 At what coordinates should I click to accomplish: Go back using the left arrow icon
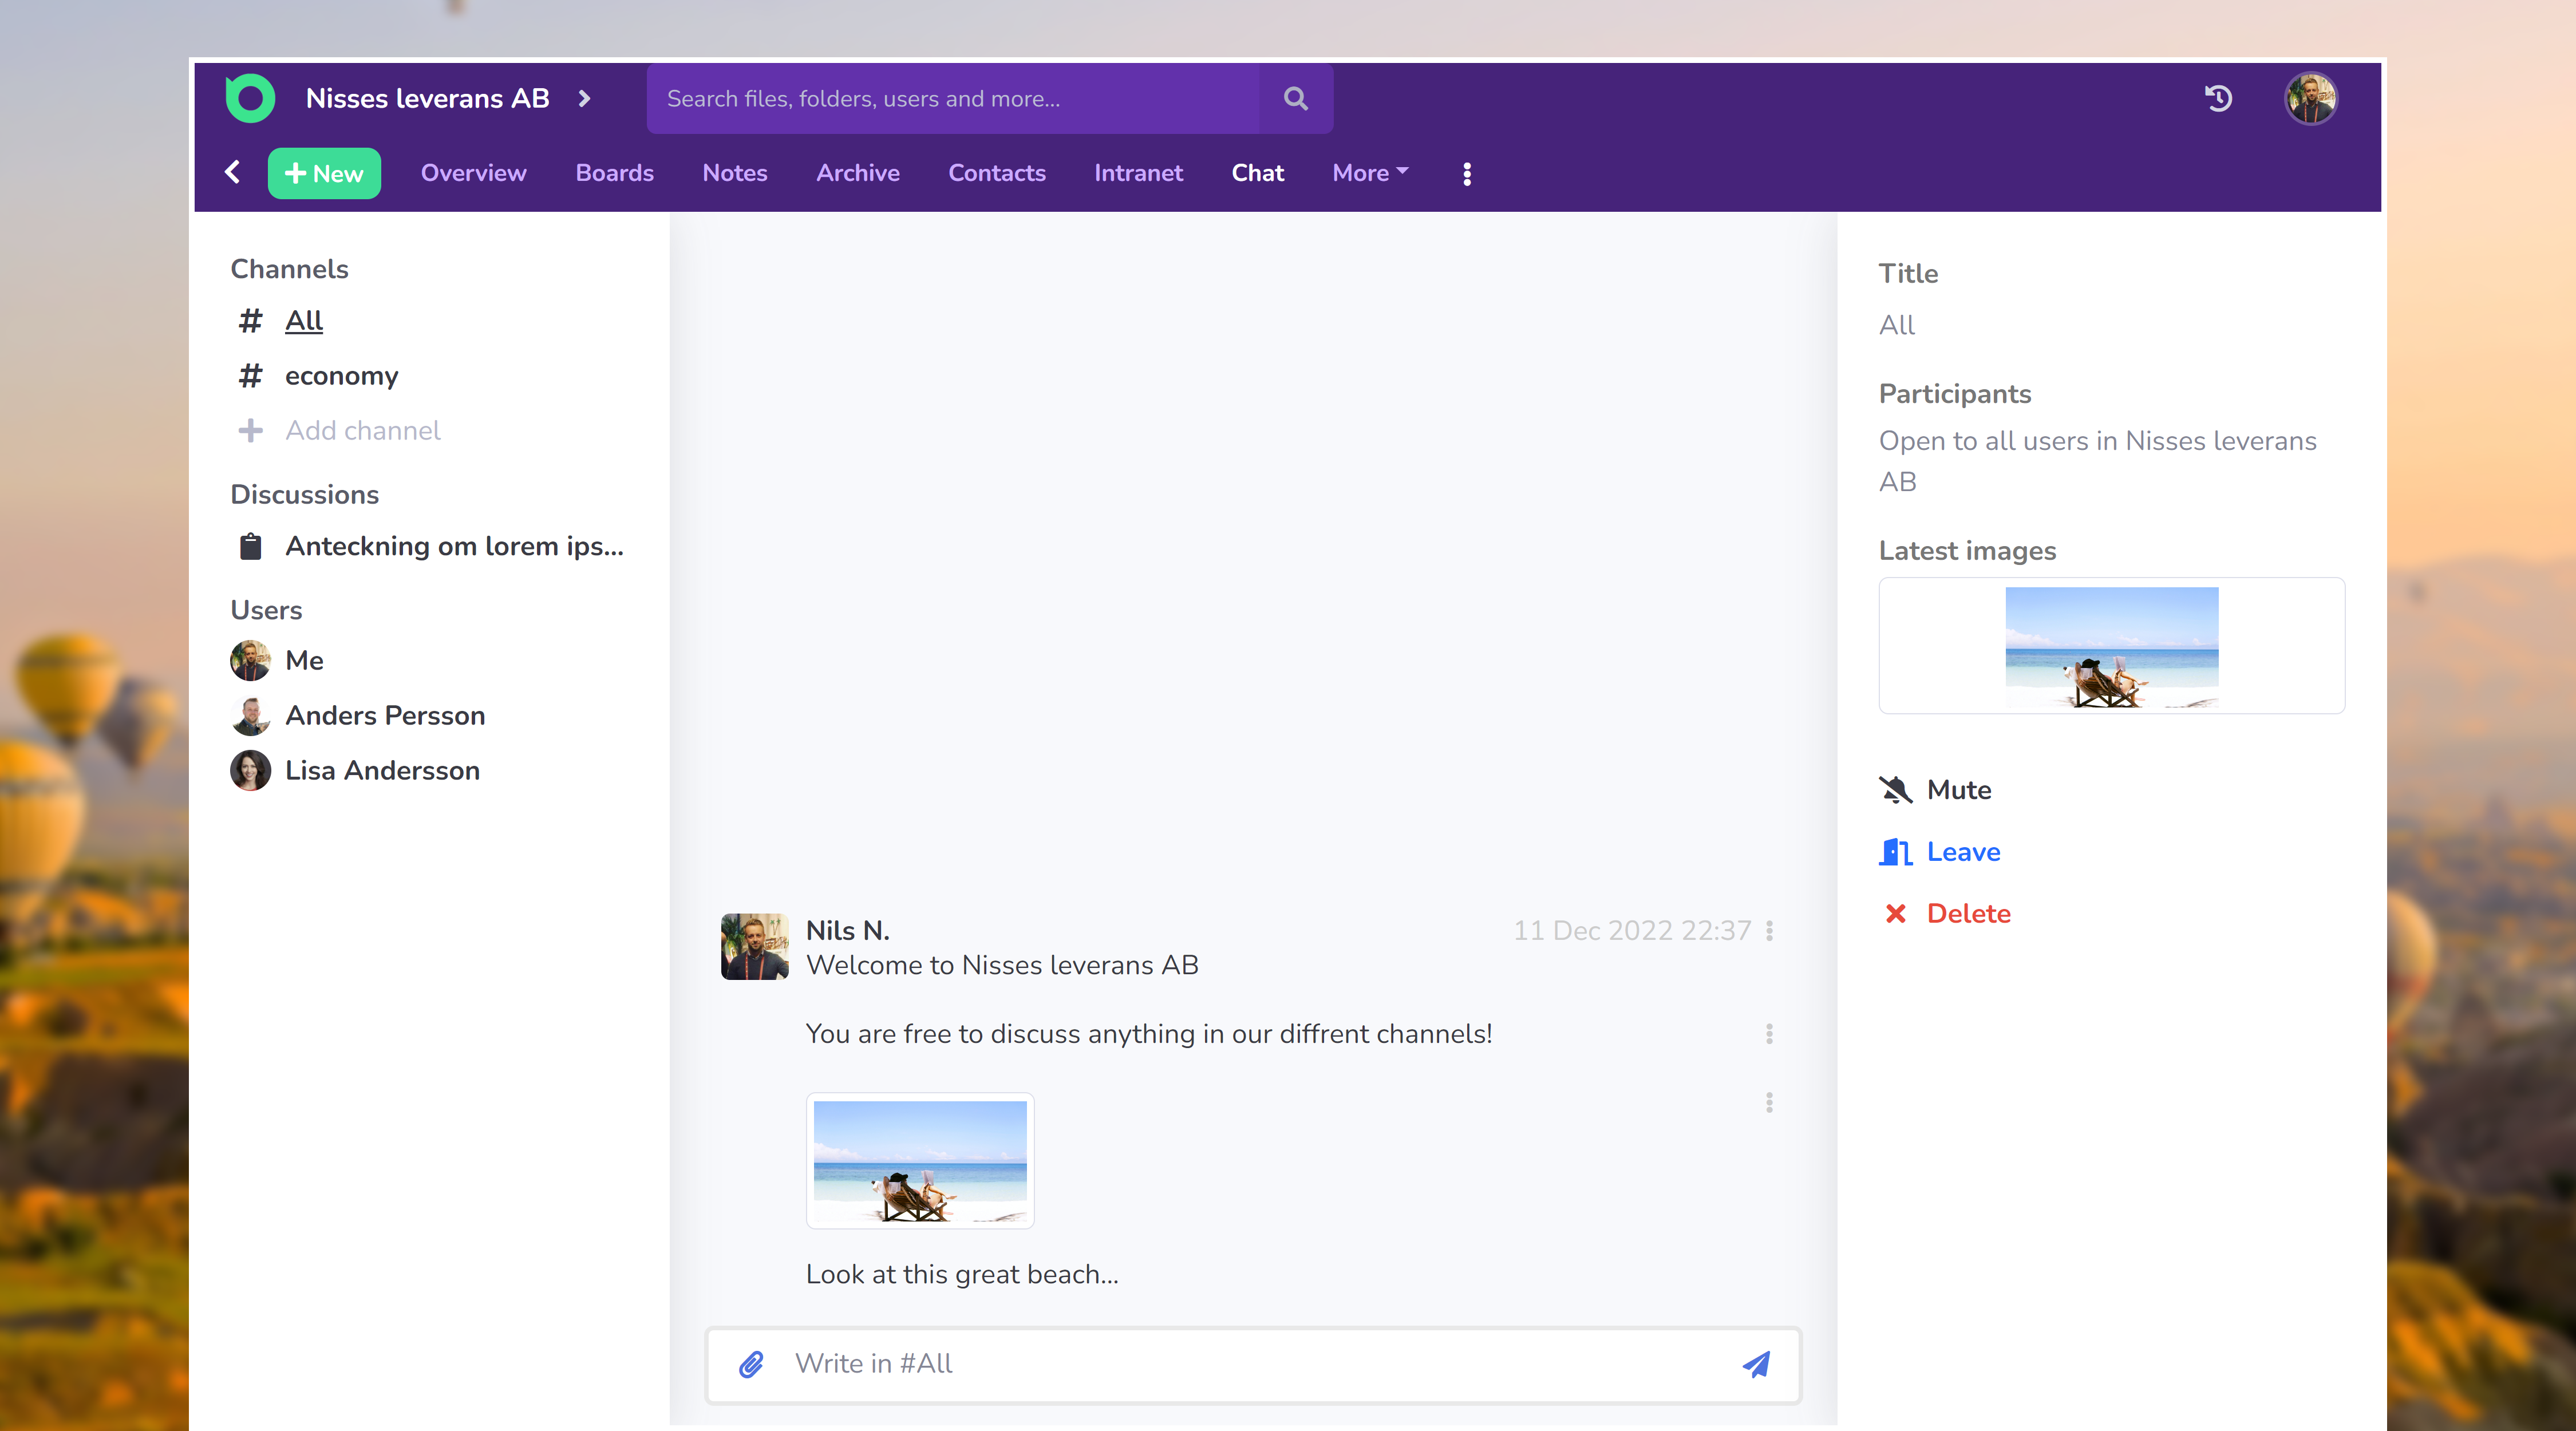point(232,172)
